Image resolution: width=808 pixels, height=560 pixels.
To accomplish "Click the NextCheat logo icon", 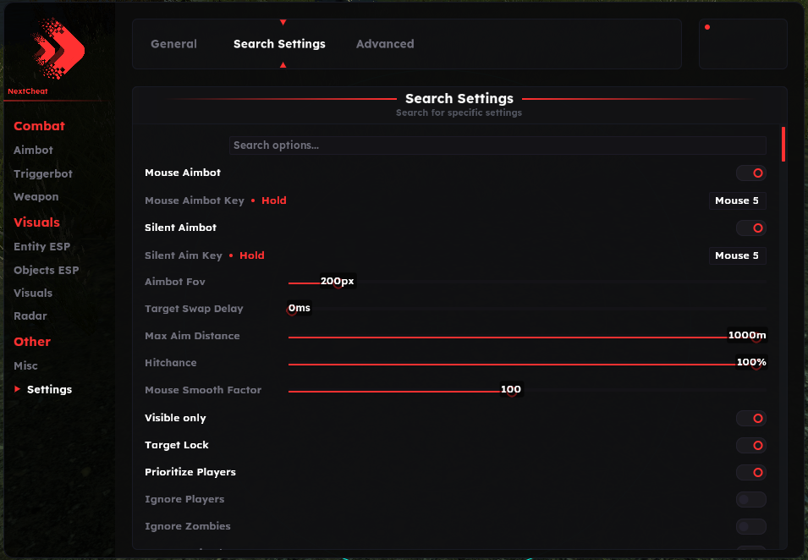I will coord(58,47).
